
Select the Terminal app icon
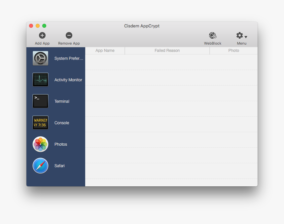(x=40, y=101)
